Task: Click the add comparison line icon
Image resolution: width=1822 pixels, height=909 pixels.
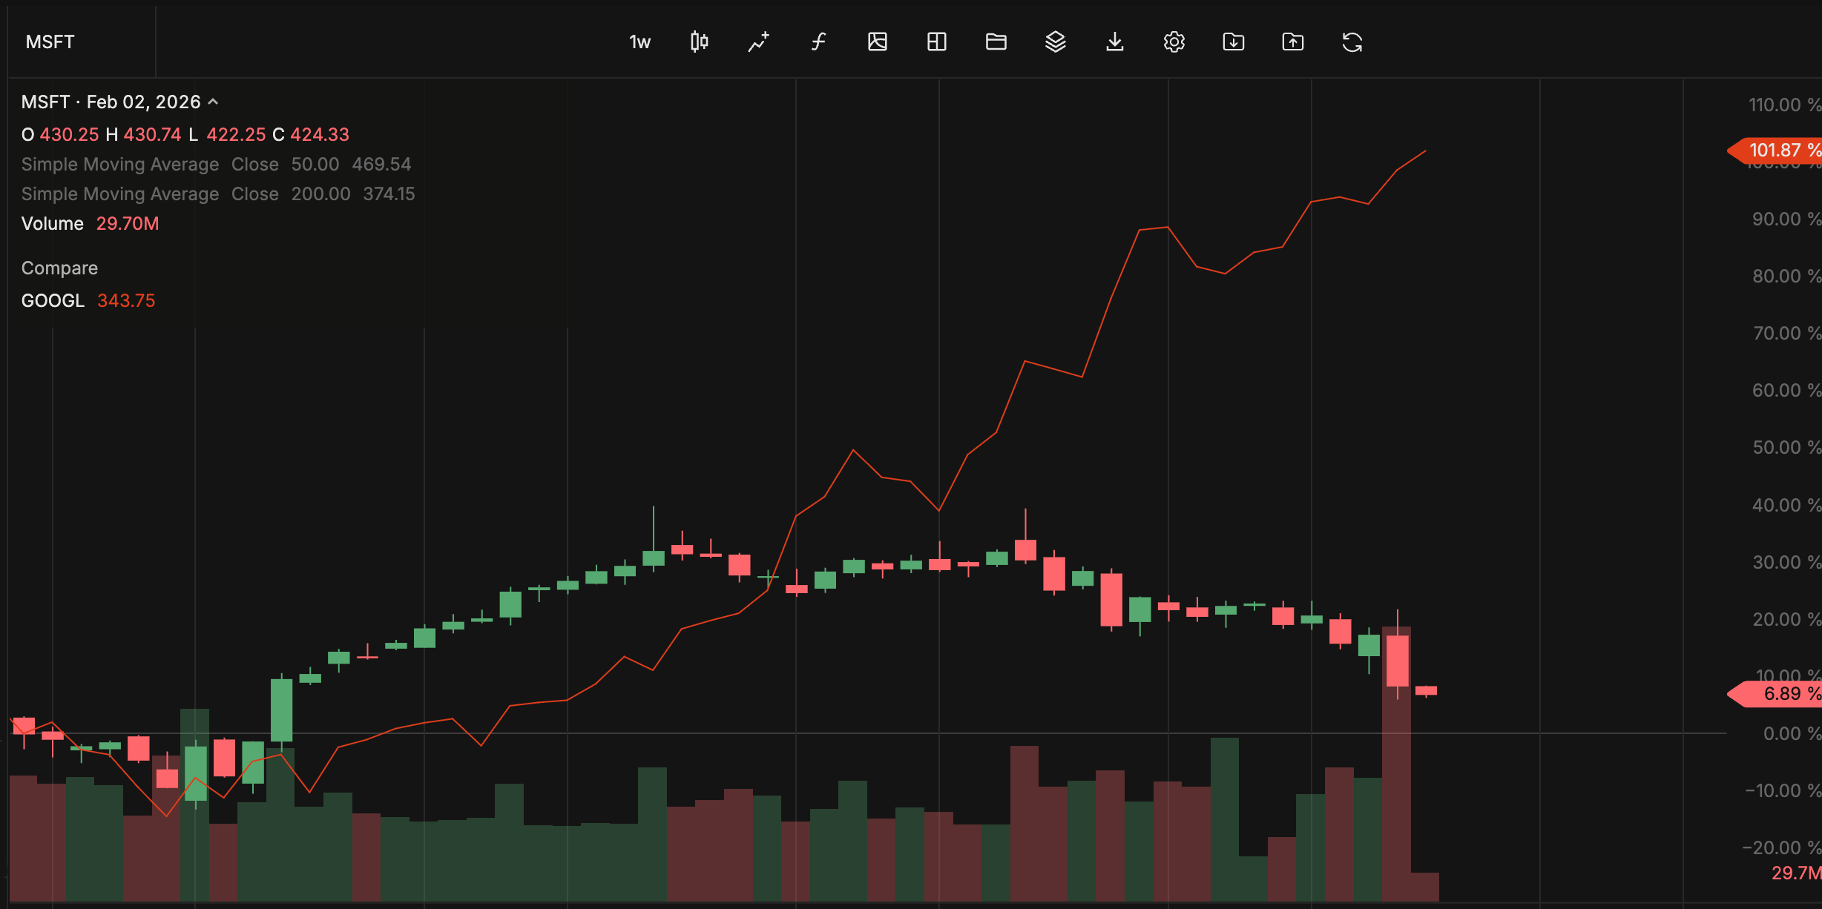Action: coord(758,42)
